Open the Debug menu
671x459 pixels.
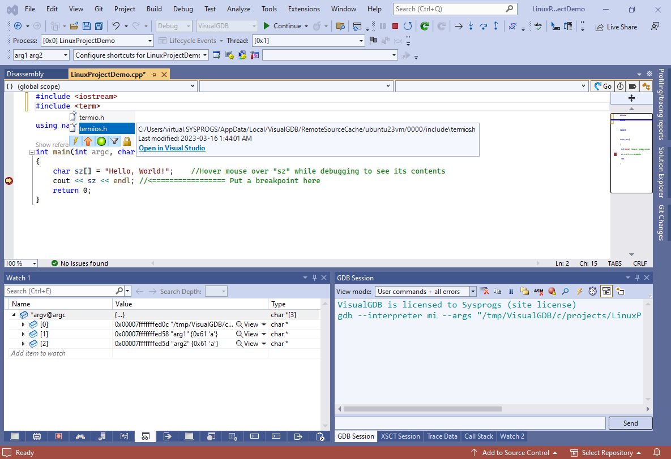tap(182, 8)
